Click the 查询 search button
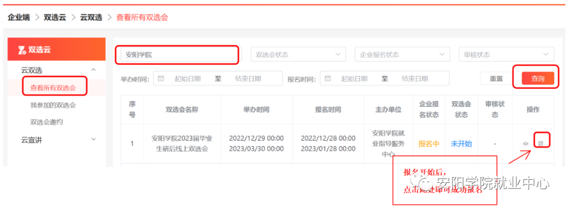The height and width of the screenshot is (208, 568). [538, 79]
